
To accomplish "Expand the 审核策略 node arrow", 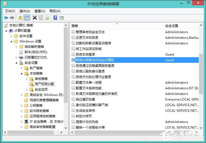I will coord(27,79).
